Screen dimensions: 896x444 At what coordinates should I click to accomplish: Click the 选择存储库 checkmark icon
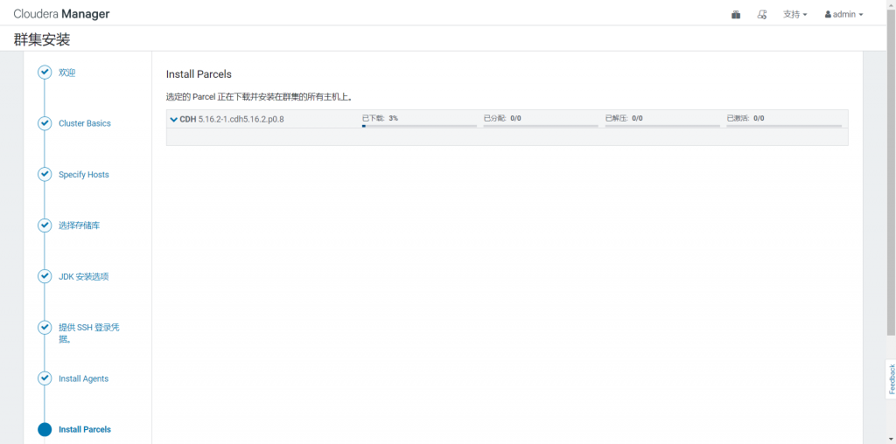click(x=45, y=225)
